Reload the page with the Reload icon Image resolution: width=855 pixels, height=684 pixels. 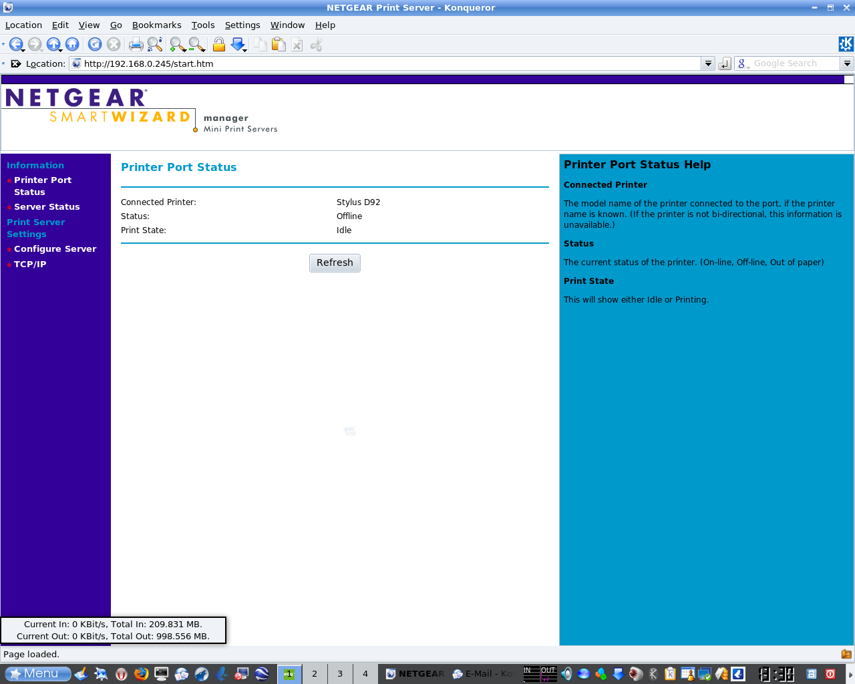(95, 45)
